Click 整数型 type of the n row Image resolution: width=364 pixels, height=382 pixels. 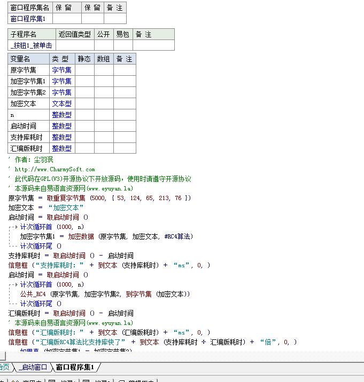click(x=62, y=115)
